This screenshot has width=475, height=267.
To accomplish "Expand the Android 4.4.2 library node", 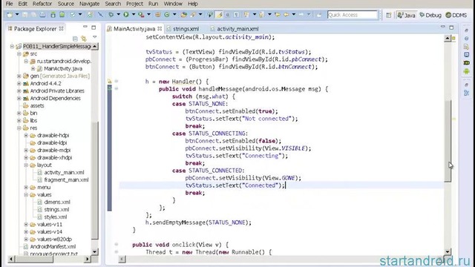I will 19,83.
